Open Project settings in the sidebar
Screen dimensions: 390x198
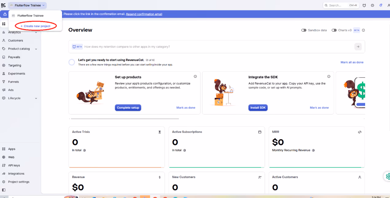[18, 182]
